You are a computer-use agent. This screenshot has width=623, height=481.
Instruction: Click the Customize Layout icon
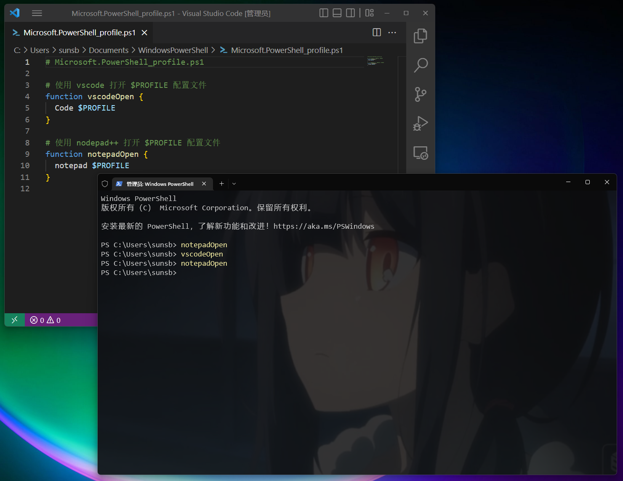click(369, 13)
